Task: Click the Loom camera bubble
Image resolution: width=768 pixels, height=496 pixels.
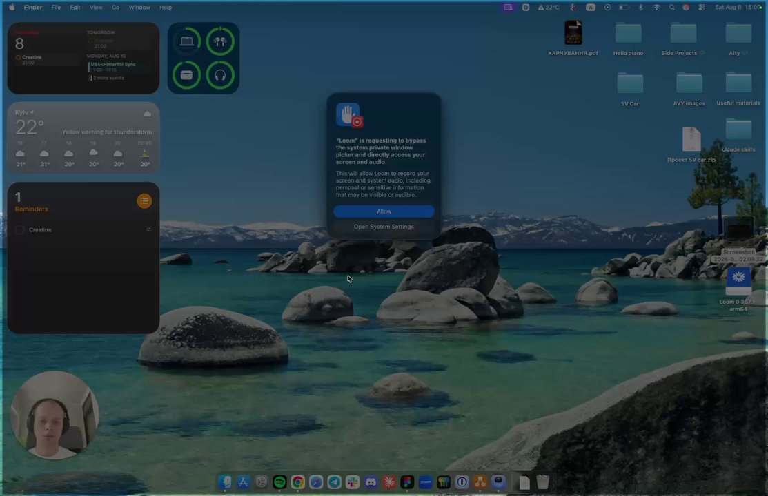Action: tap(55, 415)
